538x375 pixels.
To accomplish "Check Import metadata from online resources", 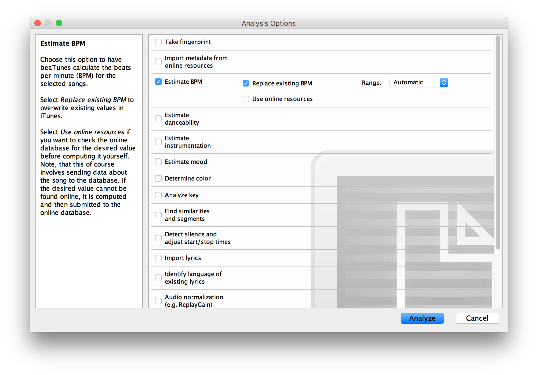I will click(158, 62).
